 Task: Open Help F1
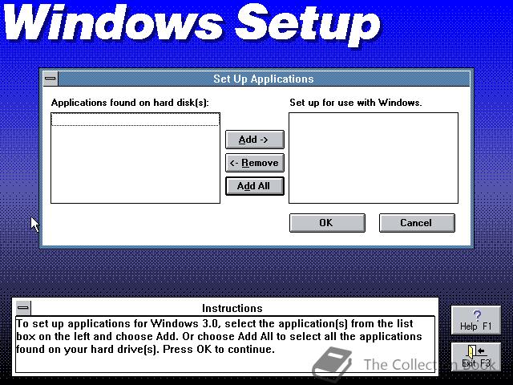(475, 320)
